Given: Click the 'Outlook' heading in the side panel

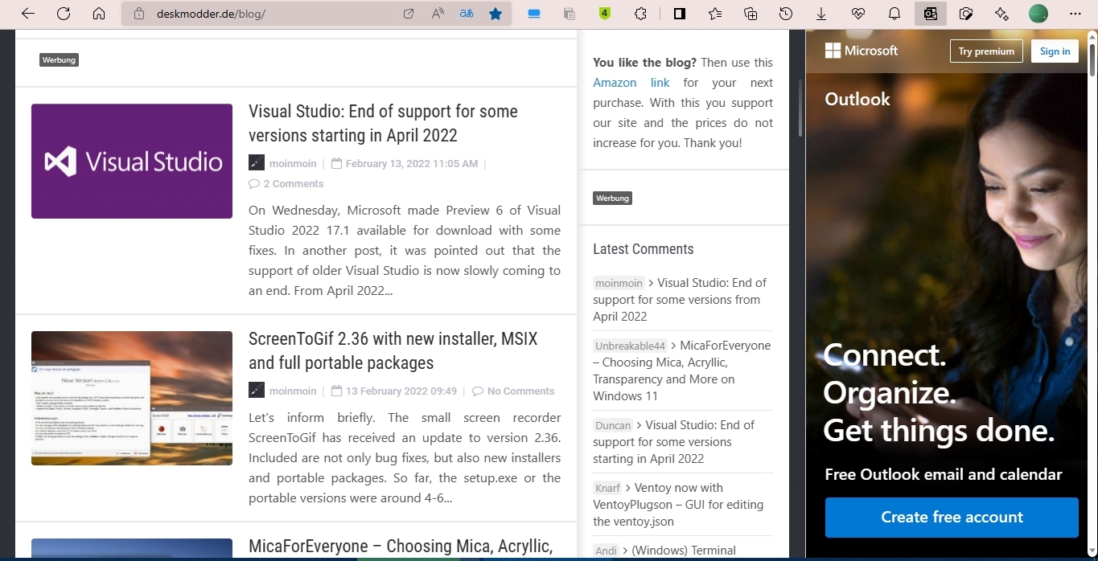Looking at the screenshot, I should (857, 100).
